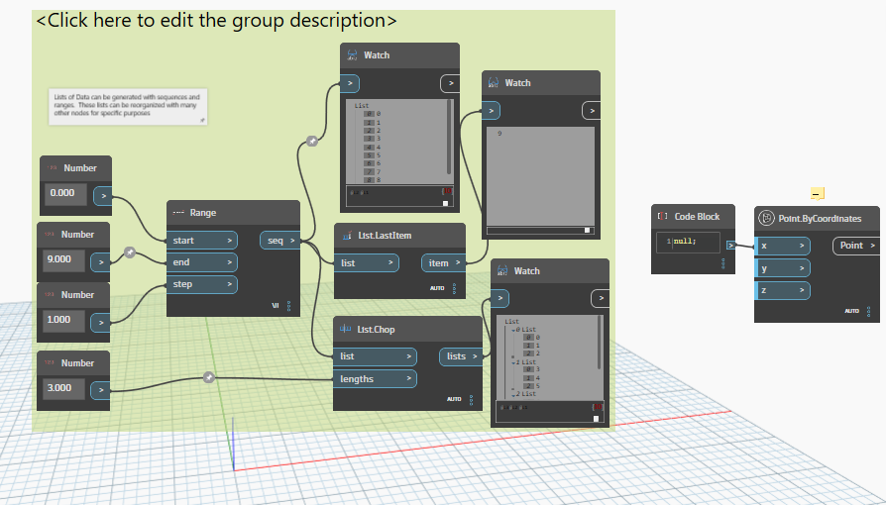
Task: Click icon of Watch node listing 0 to 8
Action: (353, 54)
